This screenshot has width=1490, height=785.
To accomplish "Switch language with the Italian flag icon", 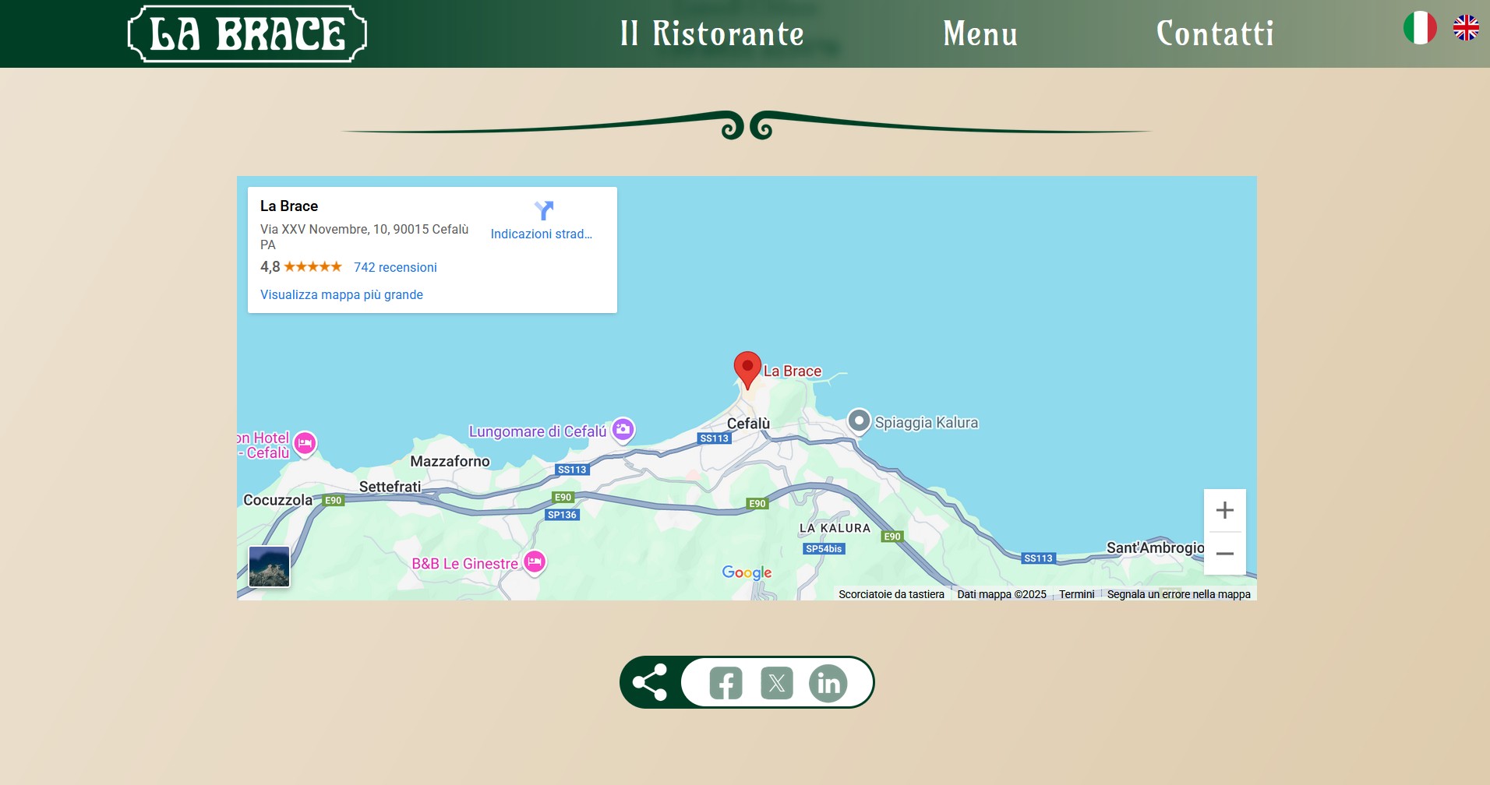I will [x=1420, y=28].
